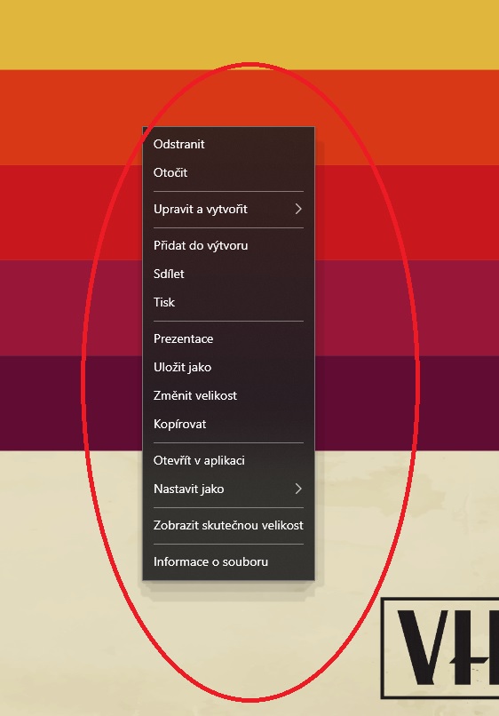Select Zobrazit skutečnou velikost
The image size is (499, 716).
tap(228, 525)
